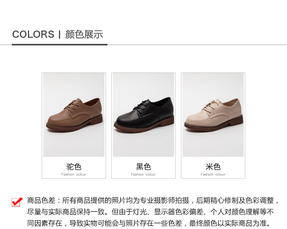
Task: Click the 颜色展示 heading text
Action: click(84, 34)
